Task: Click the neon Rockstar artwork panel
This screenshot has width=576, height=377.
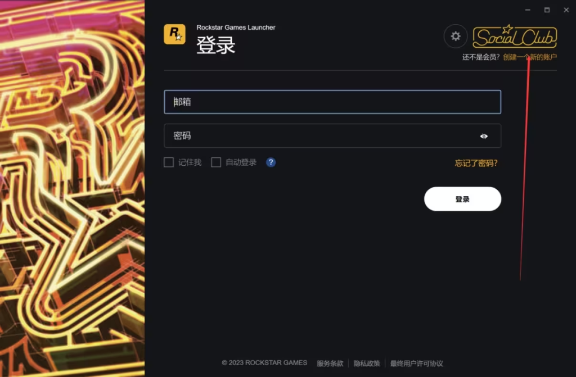Action: click(73, 188)
